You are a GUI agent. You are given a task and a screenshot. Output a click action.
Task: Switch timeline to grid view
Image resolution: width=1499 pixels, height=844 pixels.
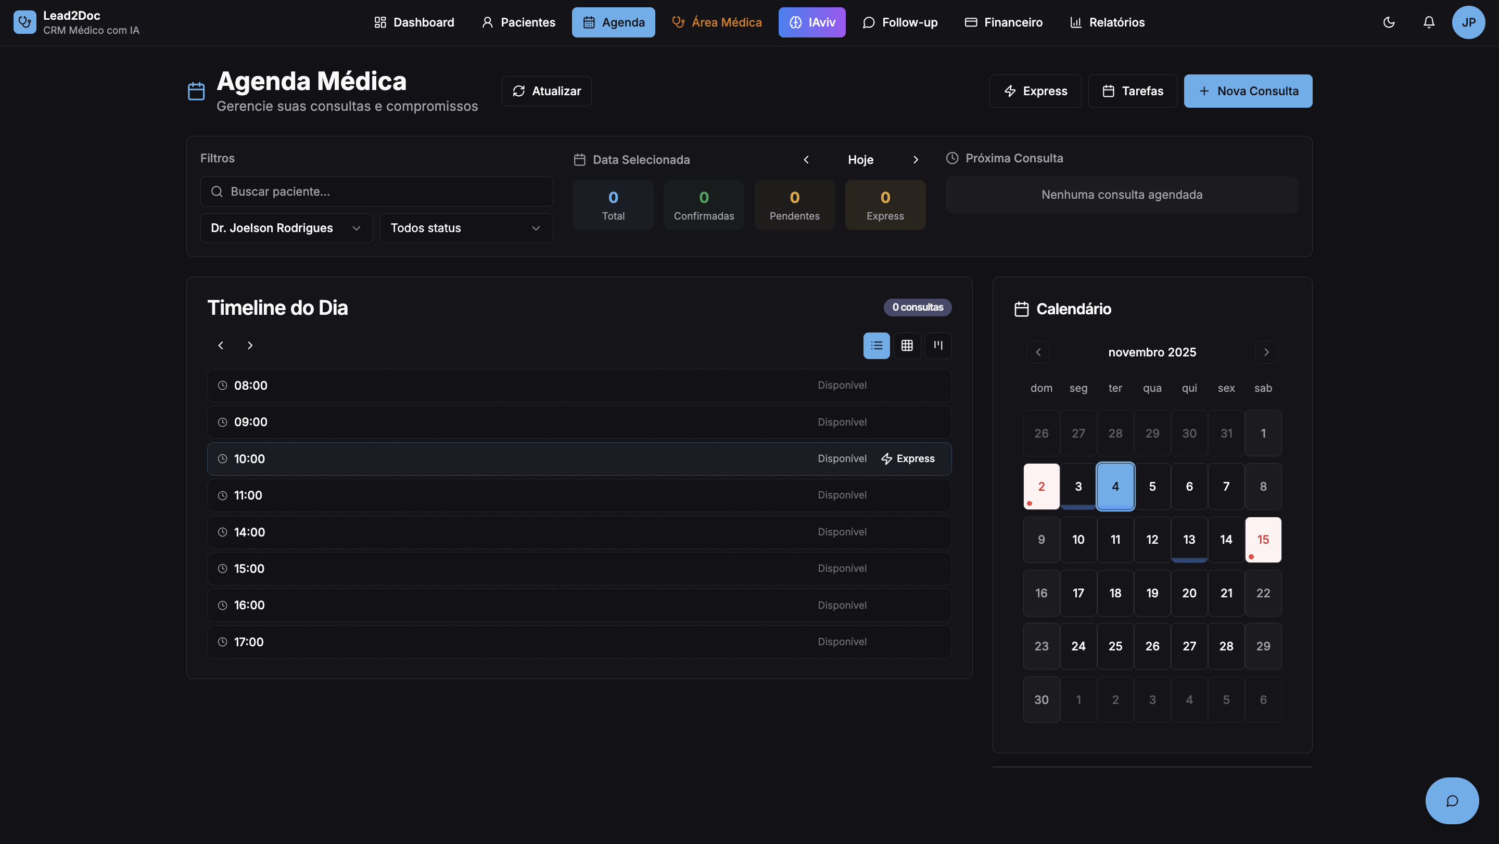pyautogui.click(x=907, y=346)
